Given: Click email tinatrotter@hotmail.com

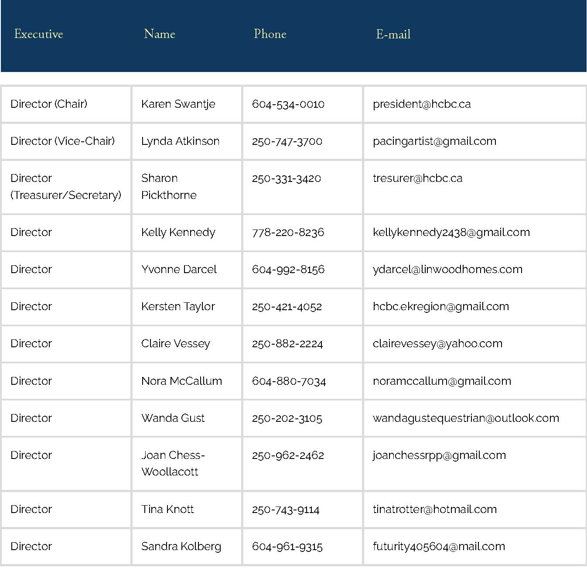Looking at the screenshot, I should click(x=435, y=509).
